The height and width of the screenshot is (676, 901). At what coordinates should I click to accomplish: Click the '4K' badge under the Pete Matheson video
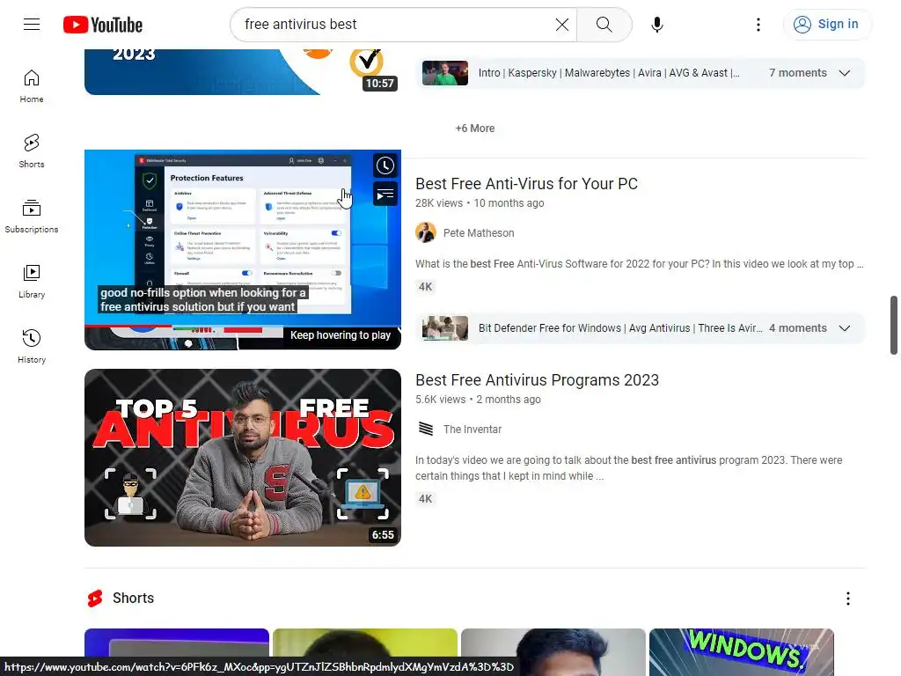click(x=425, y=287)
